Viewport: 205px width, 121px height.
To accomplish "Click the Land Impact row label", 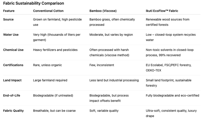I will point(12,80).
